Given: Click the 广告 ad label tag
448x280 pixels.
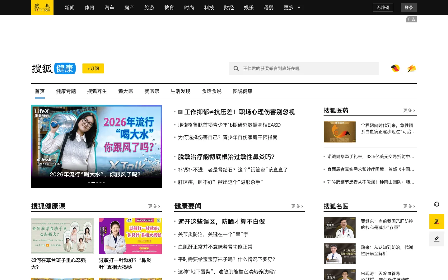Looking at the screenshot, I should tap(412, 19).
